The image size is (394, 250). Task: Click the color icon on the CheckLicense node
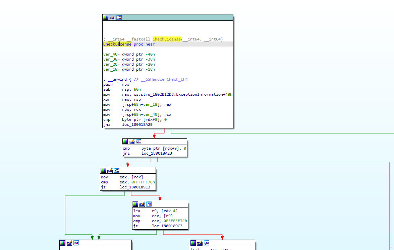(106, 17)
